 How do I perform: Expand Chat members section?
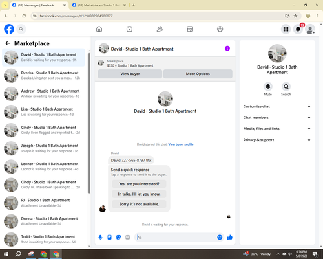pos(277,118)
